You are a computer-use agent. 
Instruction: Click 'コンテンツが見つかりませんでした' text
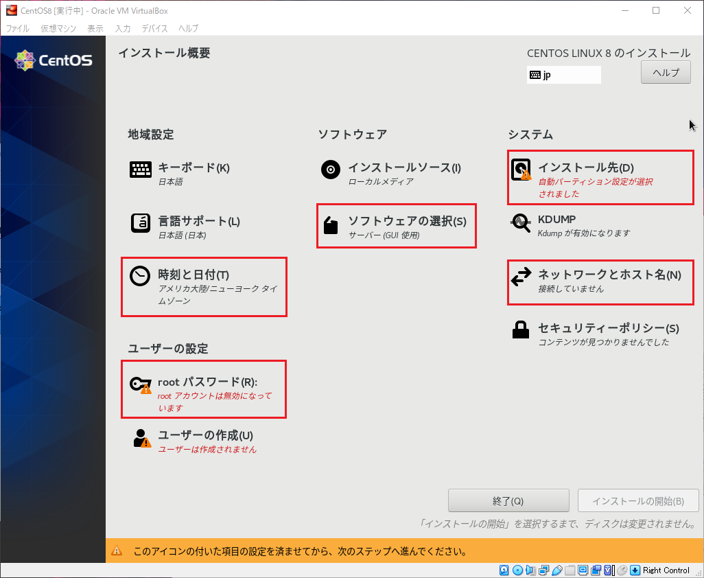tap(603, 342)
